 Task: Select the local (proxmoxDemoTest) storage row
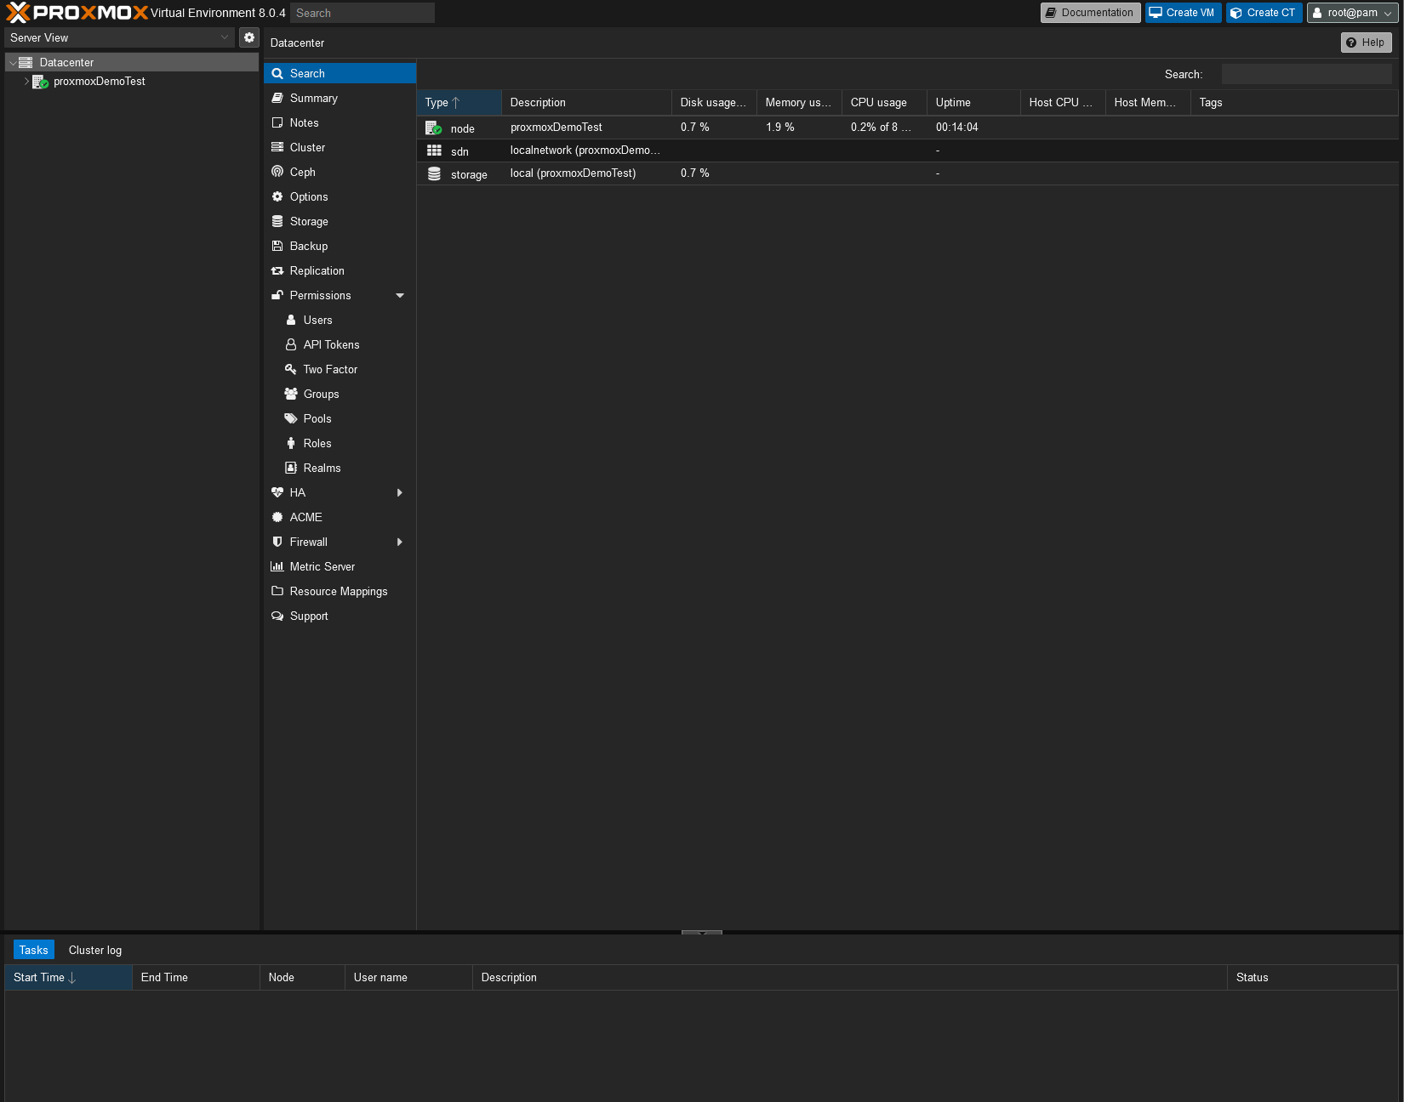coord(907,173)
